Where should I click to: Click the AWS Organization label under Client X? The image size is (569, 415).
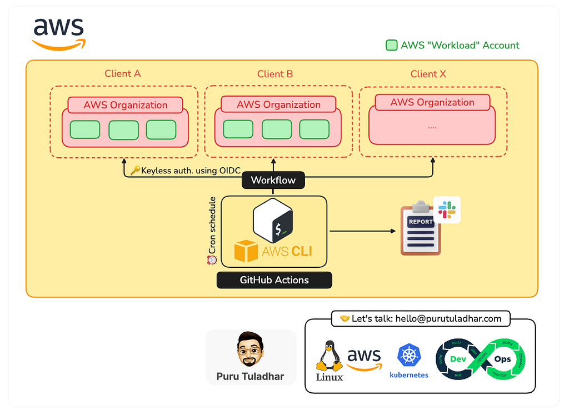pos(432,102)
